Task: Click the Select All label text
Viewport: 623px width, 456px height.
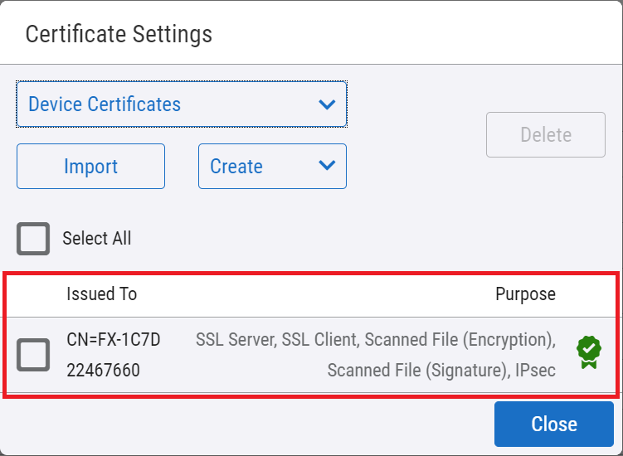Action: pos(97,239)
